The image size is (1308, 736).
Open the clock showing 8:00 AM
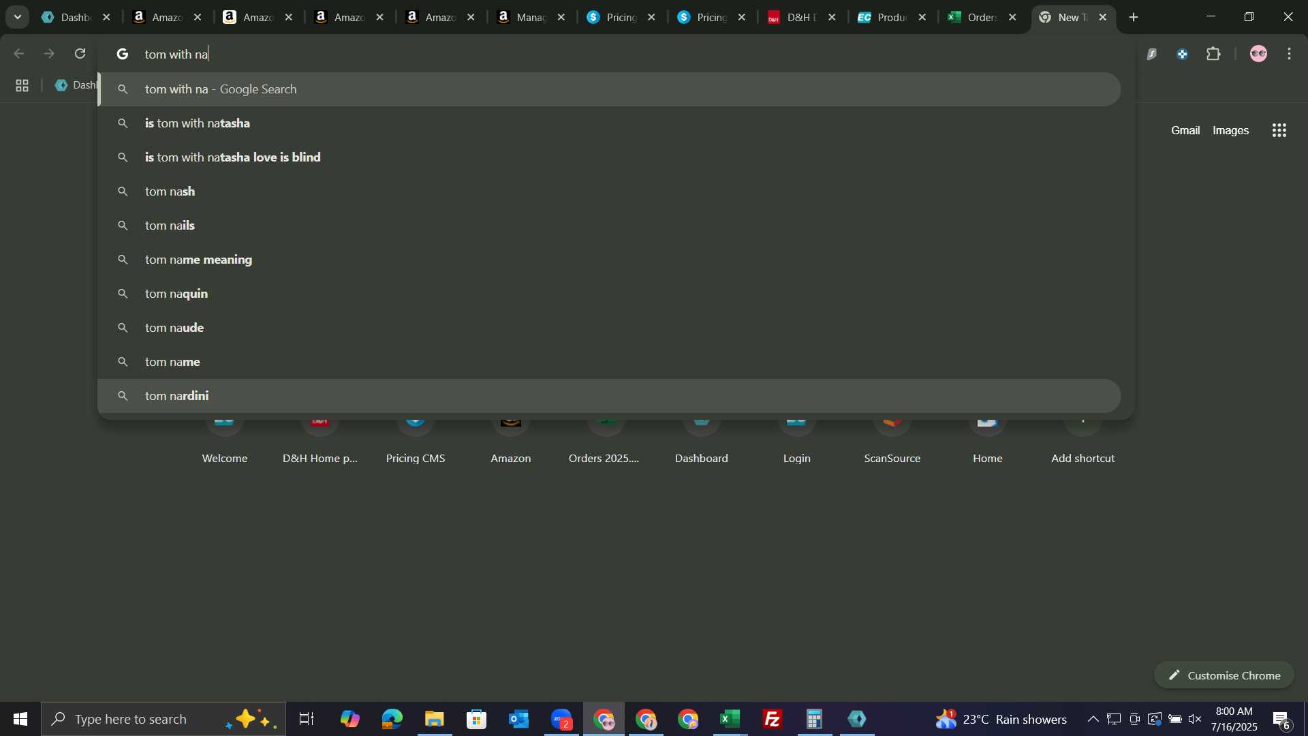point(1234,719)
